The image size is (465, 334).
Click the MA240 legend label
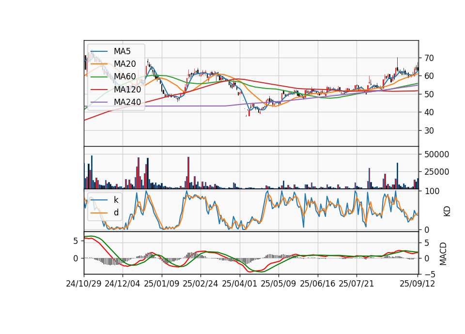127,102
